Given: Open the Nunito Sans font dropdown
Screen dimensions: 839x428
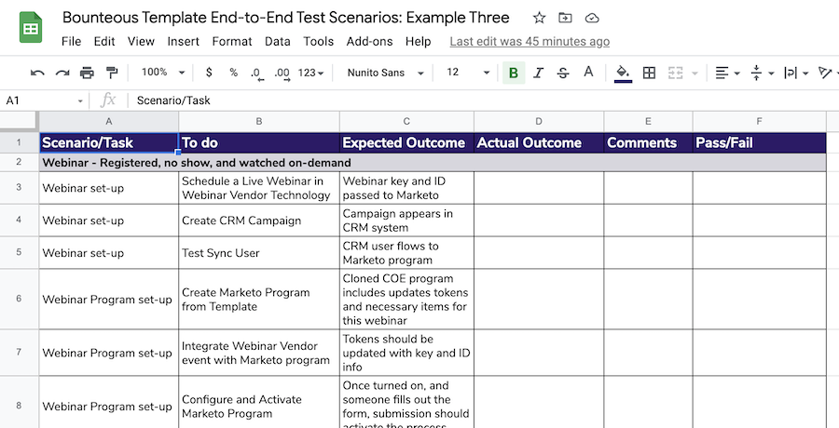Looking at the screenshot, I should coord(385,73).
